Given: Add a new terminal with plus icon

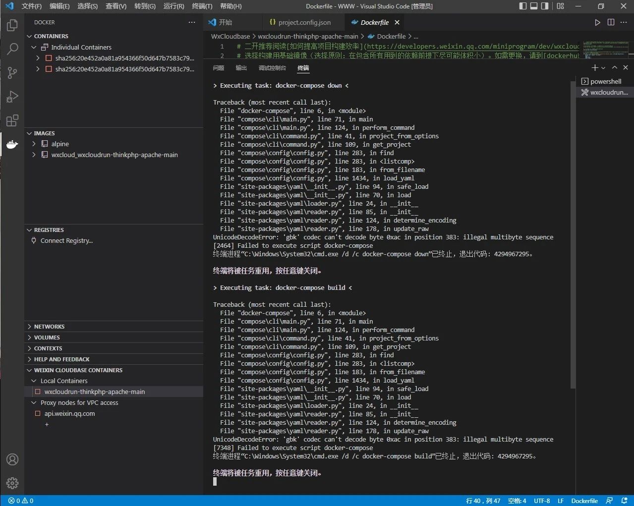Looking at the screenshot, I should pos(595,67).
